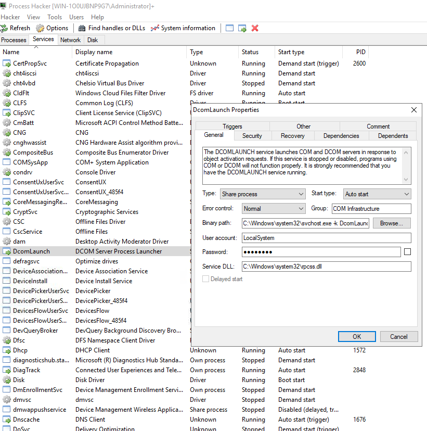Image resolution: width=427 pixels, height=431 pixels.
Task: Switch to the Processes tab
Action: 14,40
